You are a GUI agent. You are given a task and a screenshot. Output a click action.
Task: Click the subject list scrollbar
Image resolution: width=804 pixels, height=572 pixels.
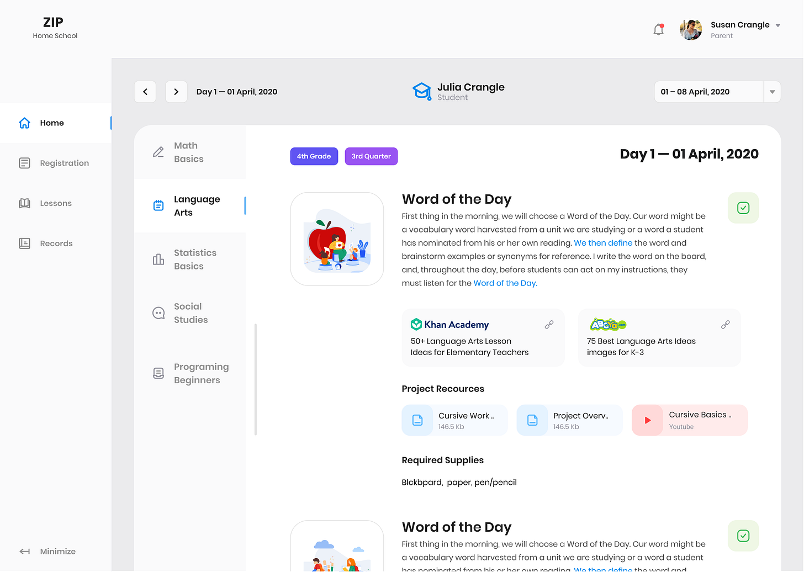coord(255,380)
